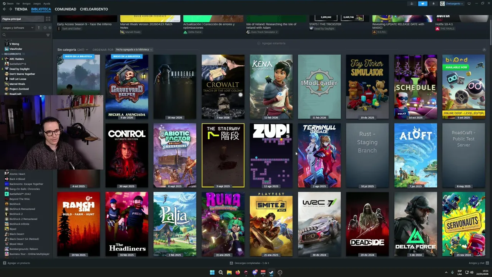The width and height of the screenshot is (492, 277).
Task: Select BioShock Infinite in sidebar
Action: (x=19, y=224)
